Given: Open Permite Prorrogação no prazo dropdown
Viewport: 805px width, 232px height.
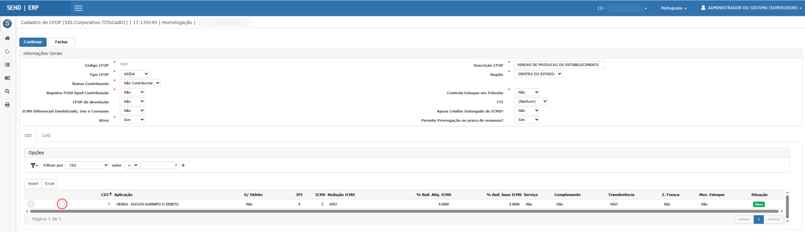Looking at the screenshot, I should click(x=527, y=120).
